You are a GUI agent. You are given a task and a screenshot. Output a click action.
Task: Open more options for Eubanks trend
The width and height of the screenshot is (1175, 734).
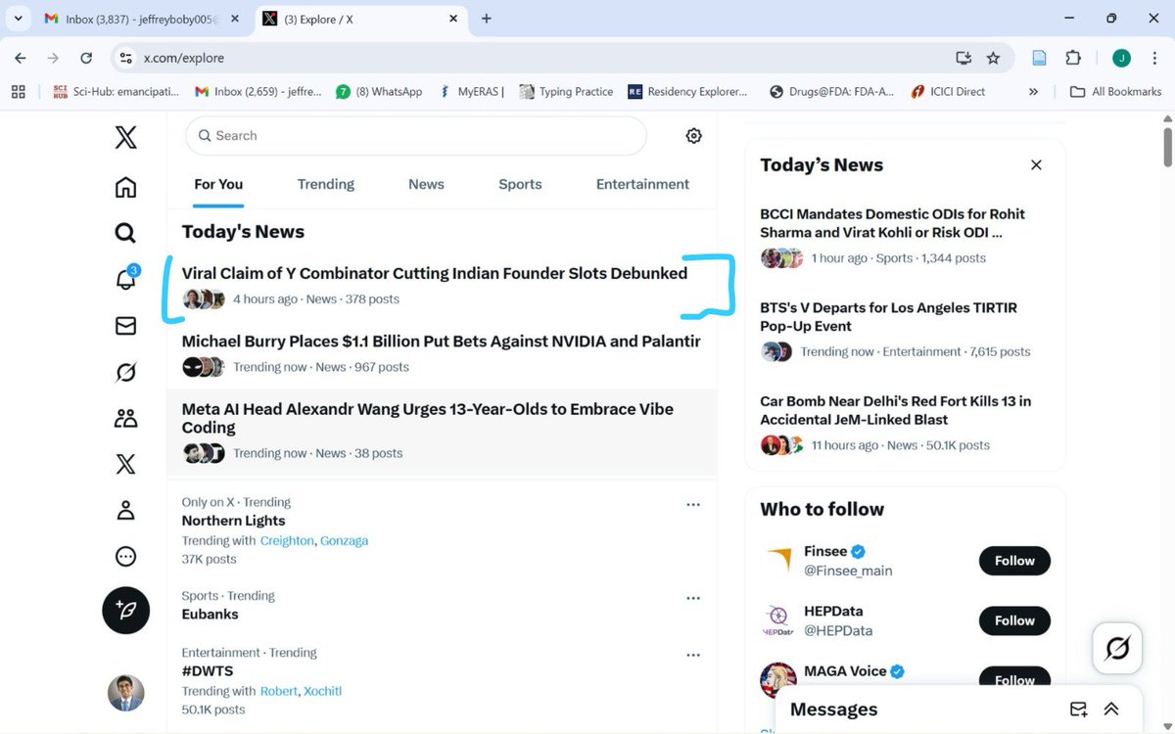coord(693,598)
